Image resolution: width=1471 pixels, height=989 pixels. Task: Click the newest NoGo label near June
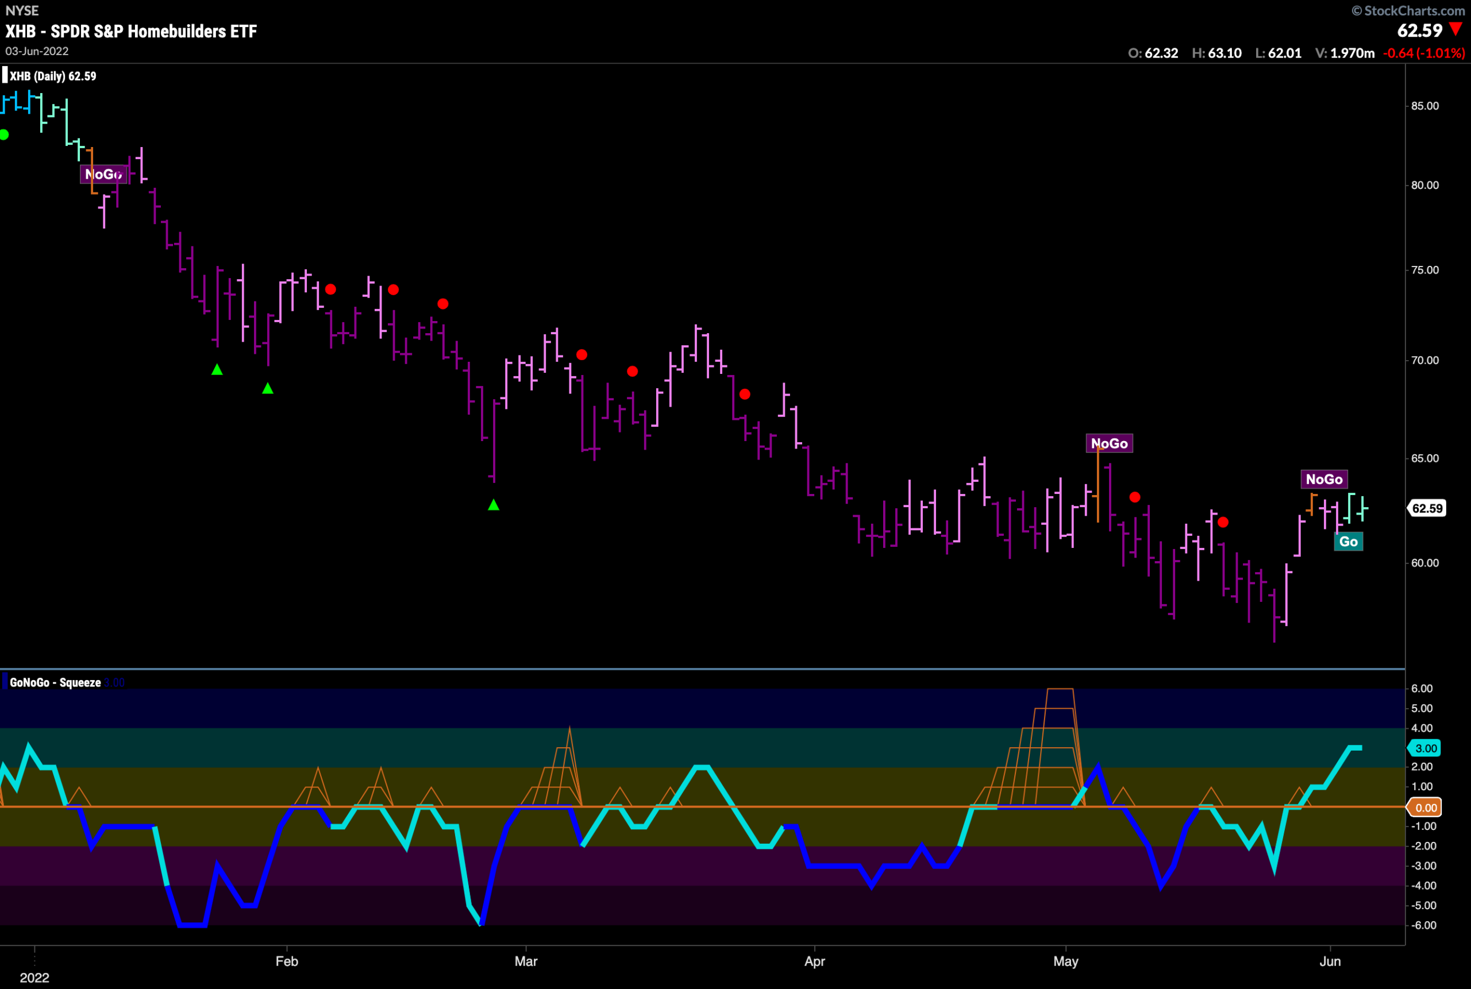[1324, 480]
